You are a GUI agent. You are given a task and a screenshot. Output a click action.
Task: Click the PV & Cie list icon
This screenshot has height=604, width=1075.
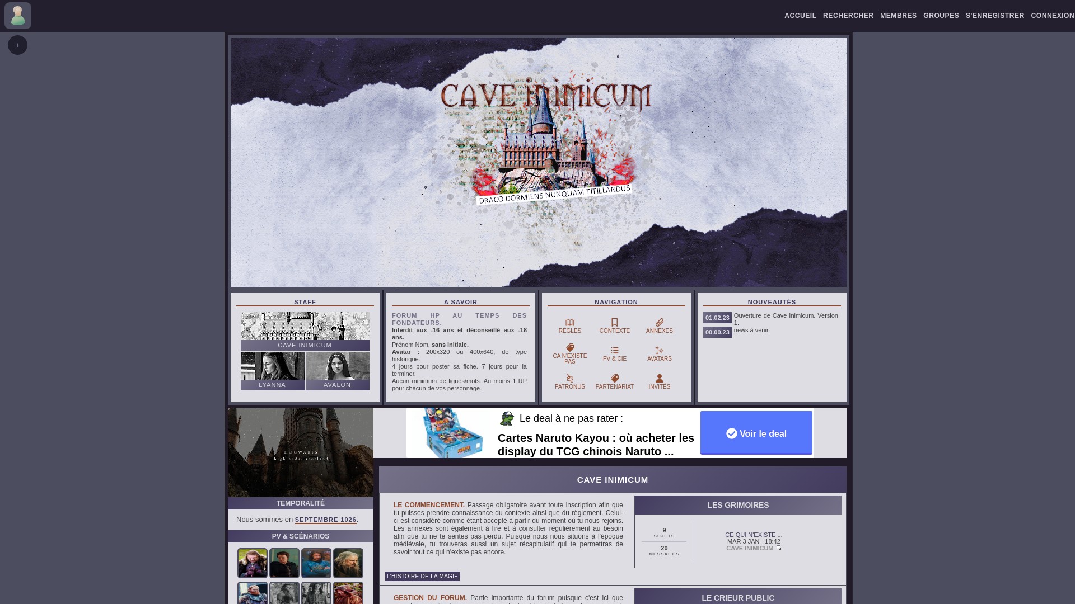tap(615, 351)
